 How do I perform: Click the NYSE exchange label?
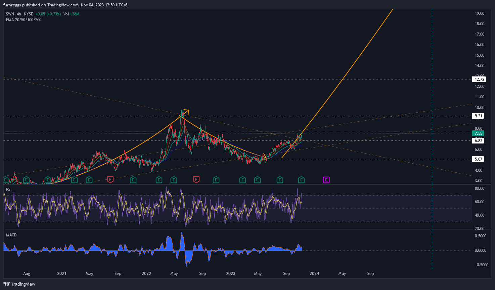pos(28,14)
